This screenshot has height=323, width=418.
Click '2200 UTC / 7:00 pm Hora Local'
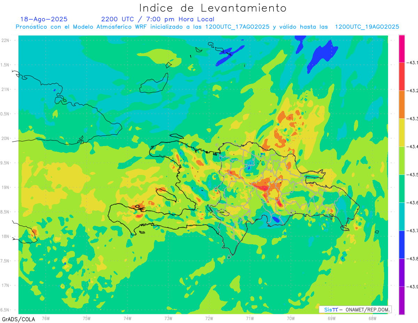[157, 19]
